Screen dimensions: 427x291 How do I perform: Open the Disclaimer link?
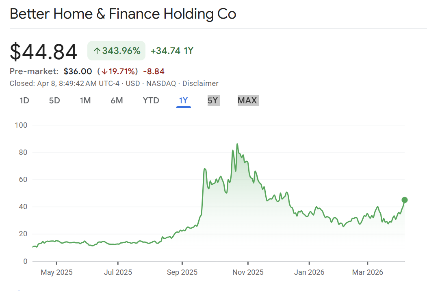click(200, 83)
